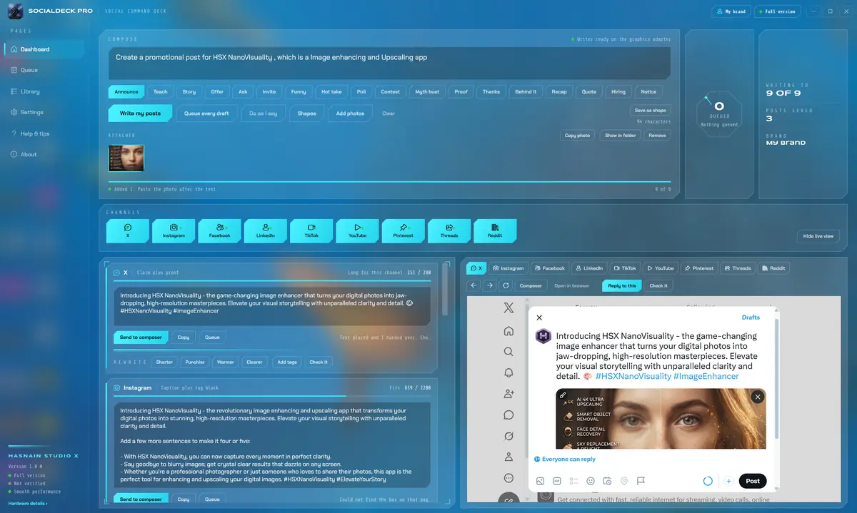
Task: Click the Full version badge
Action: coord(777,11)
